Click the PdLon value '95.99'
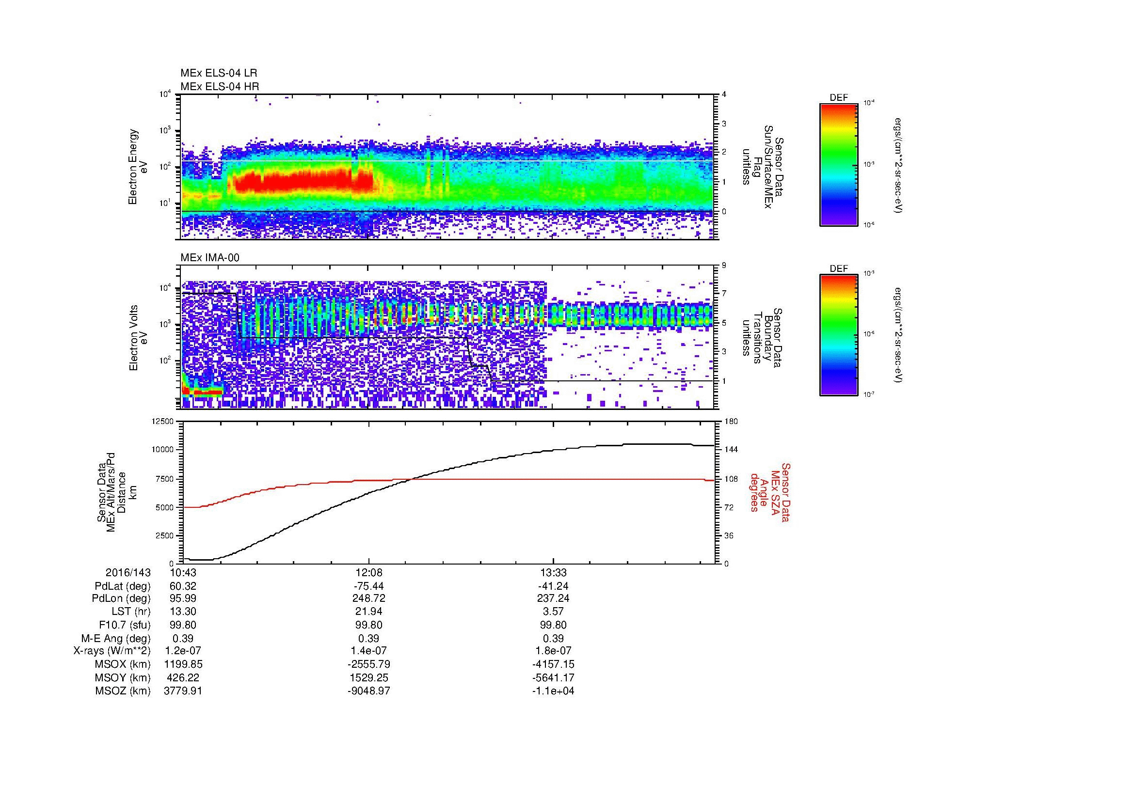 (x=183, y=598)
